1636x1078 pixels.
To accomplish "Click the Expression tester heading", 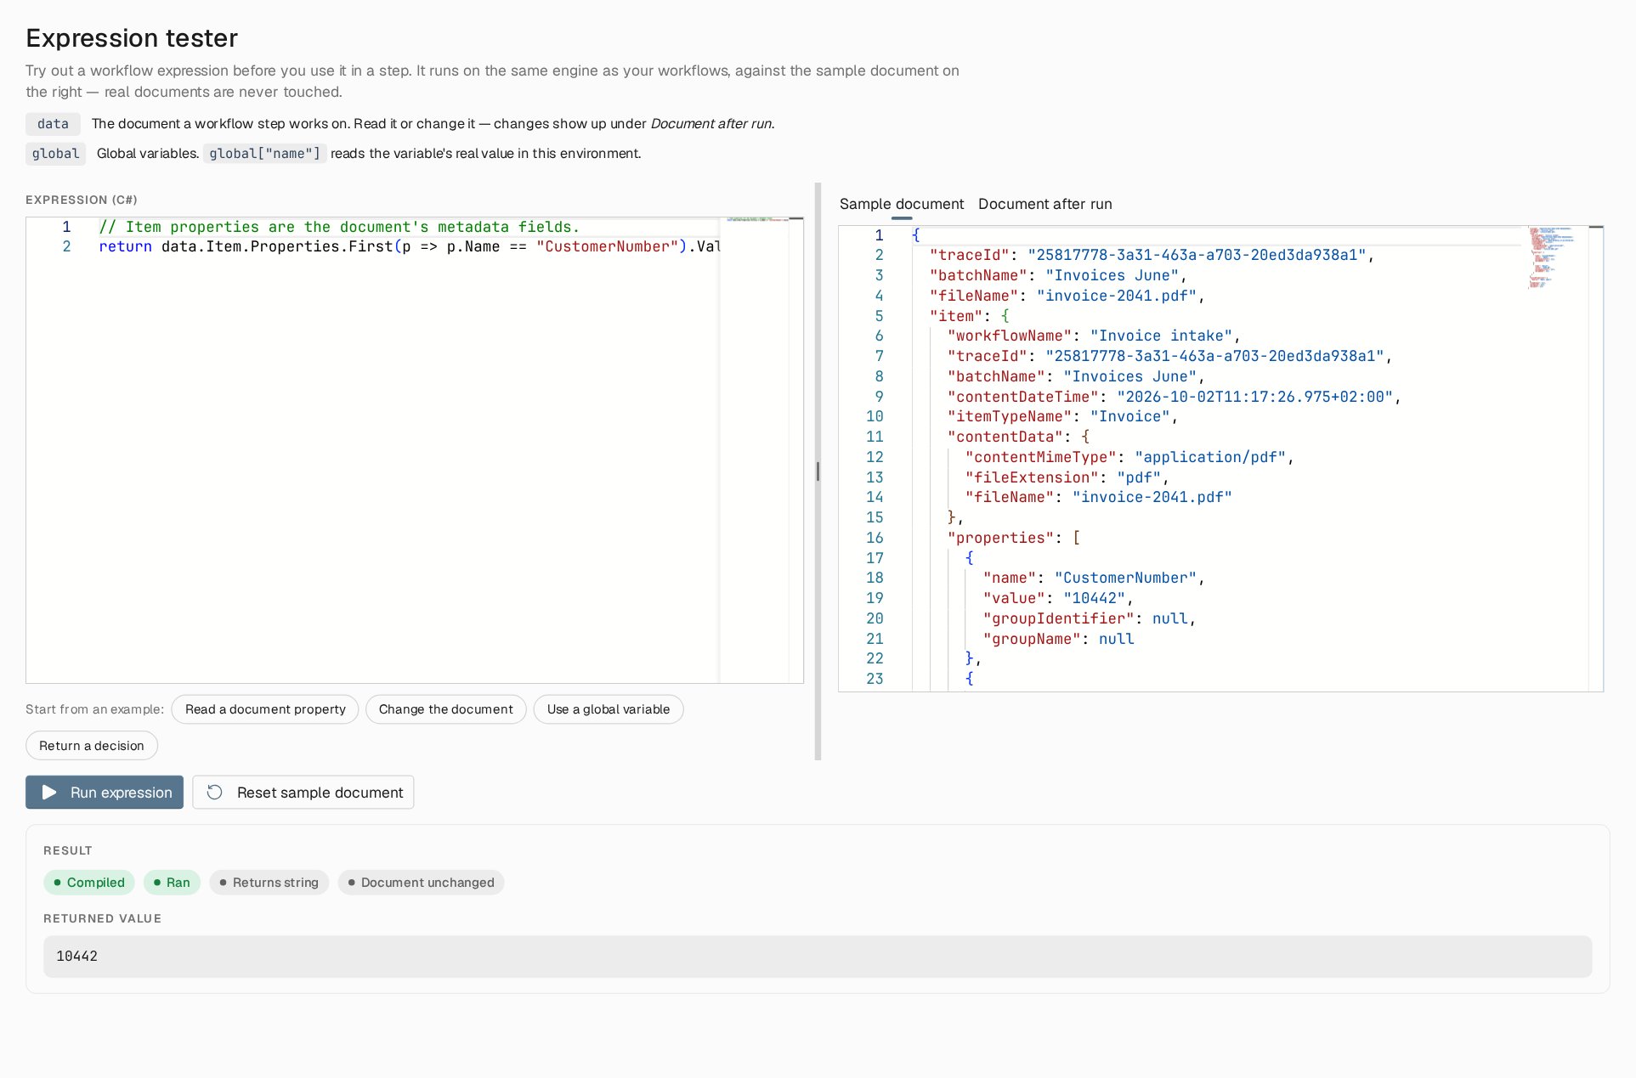I will tap(132, 38).
